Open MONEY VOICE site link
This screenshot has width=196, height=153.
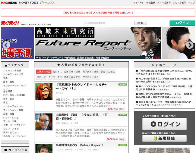(x=29, y=3)
